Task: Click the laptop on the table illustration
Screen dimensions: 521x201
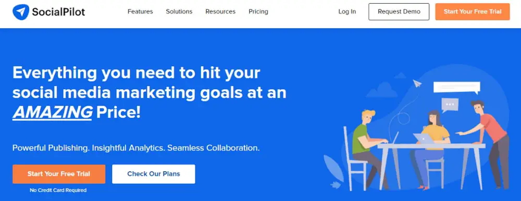Action: pyautogui.click(x=423, y=139)
